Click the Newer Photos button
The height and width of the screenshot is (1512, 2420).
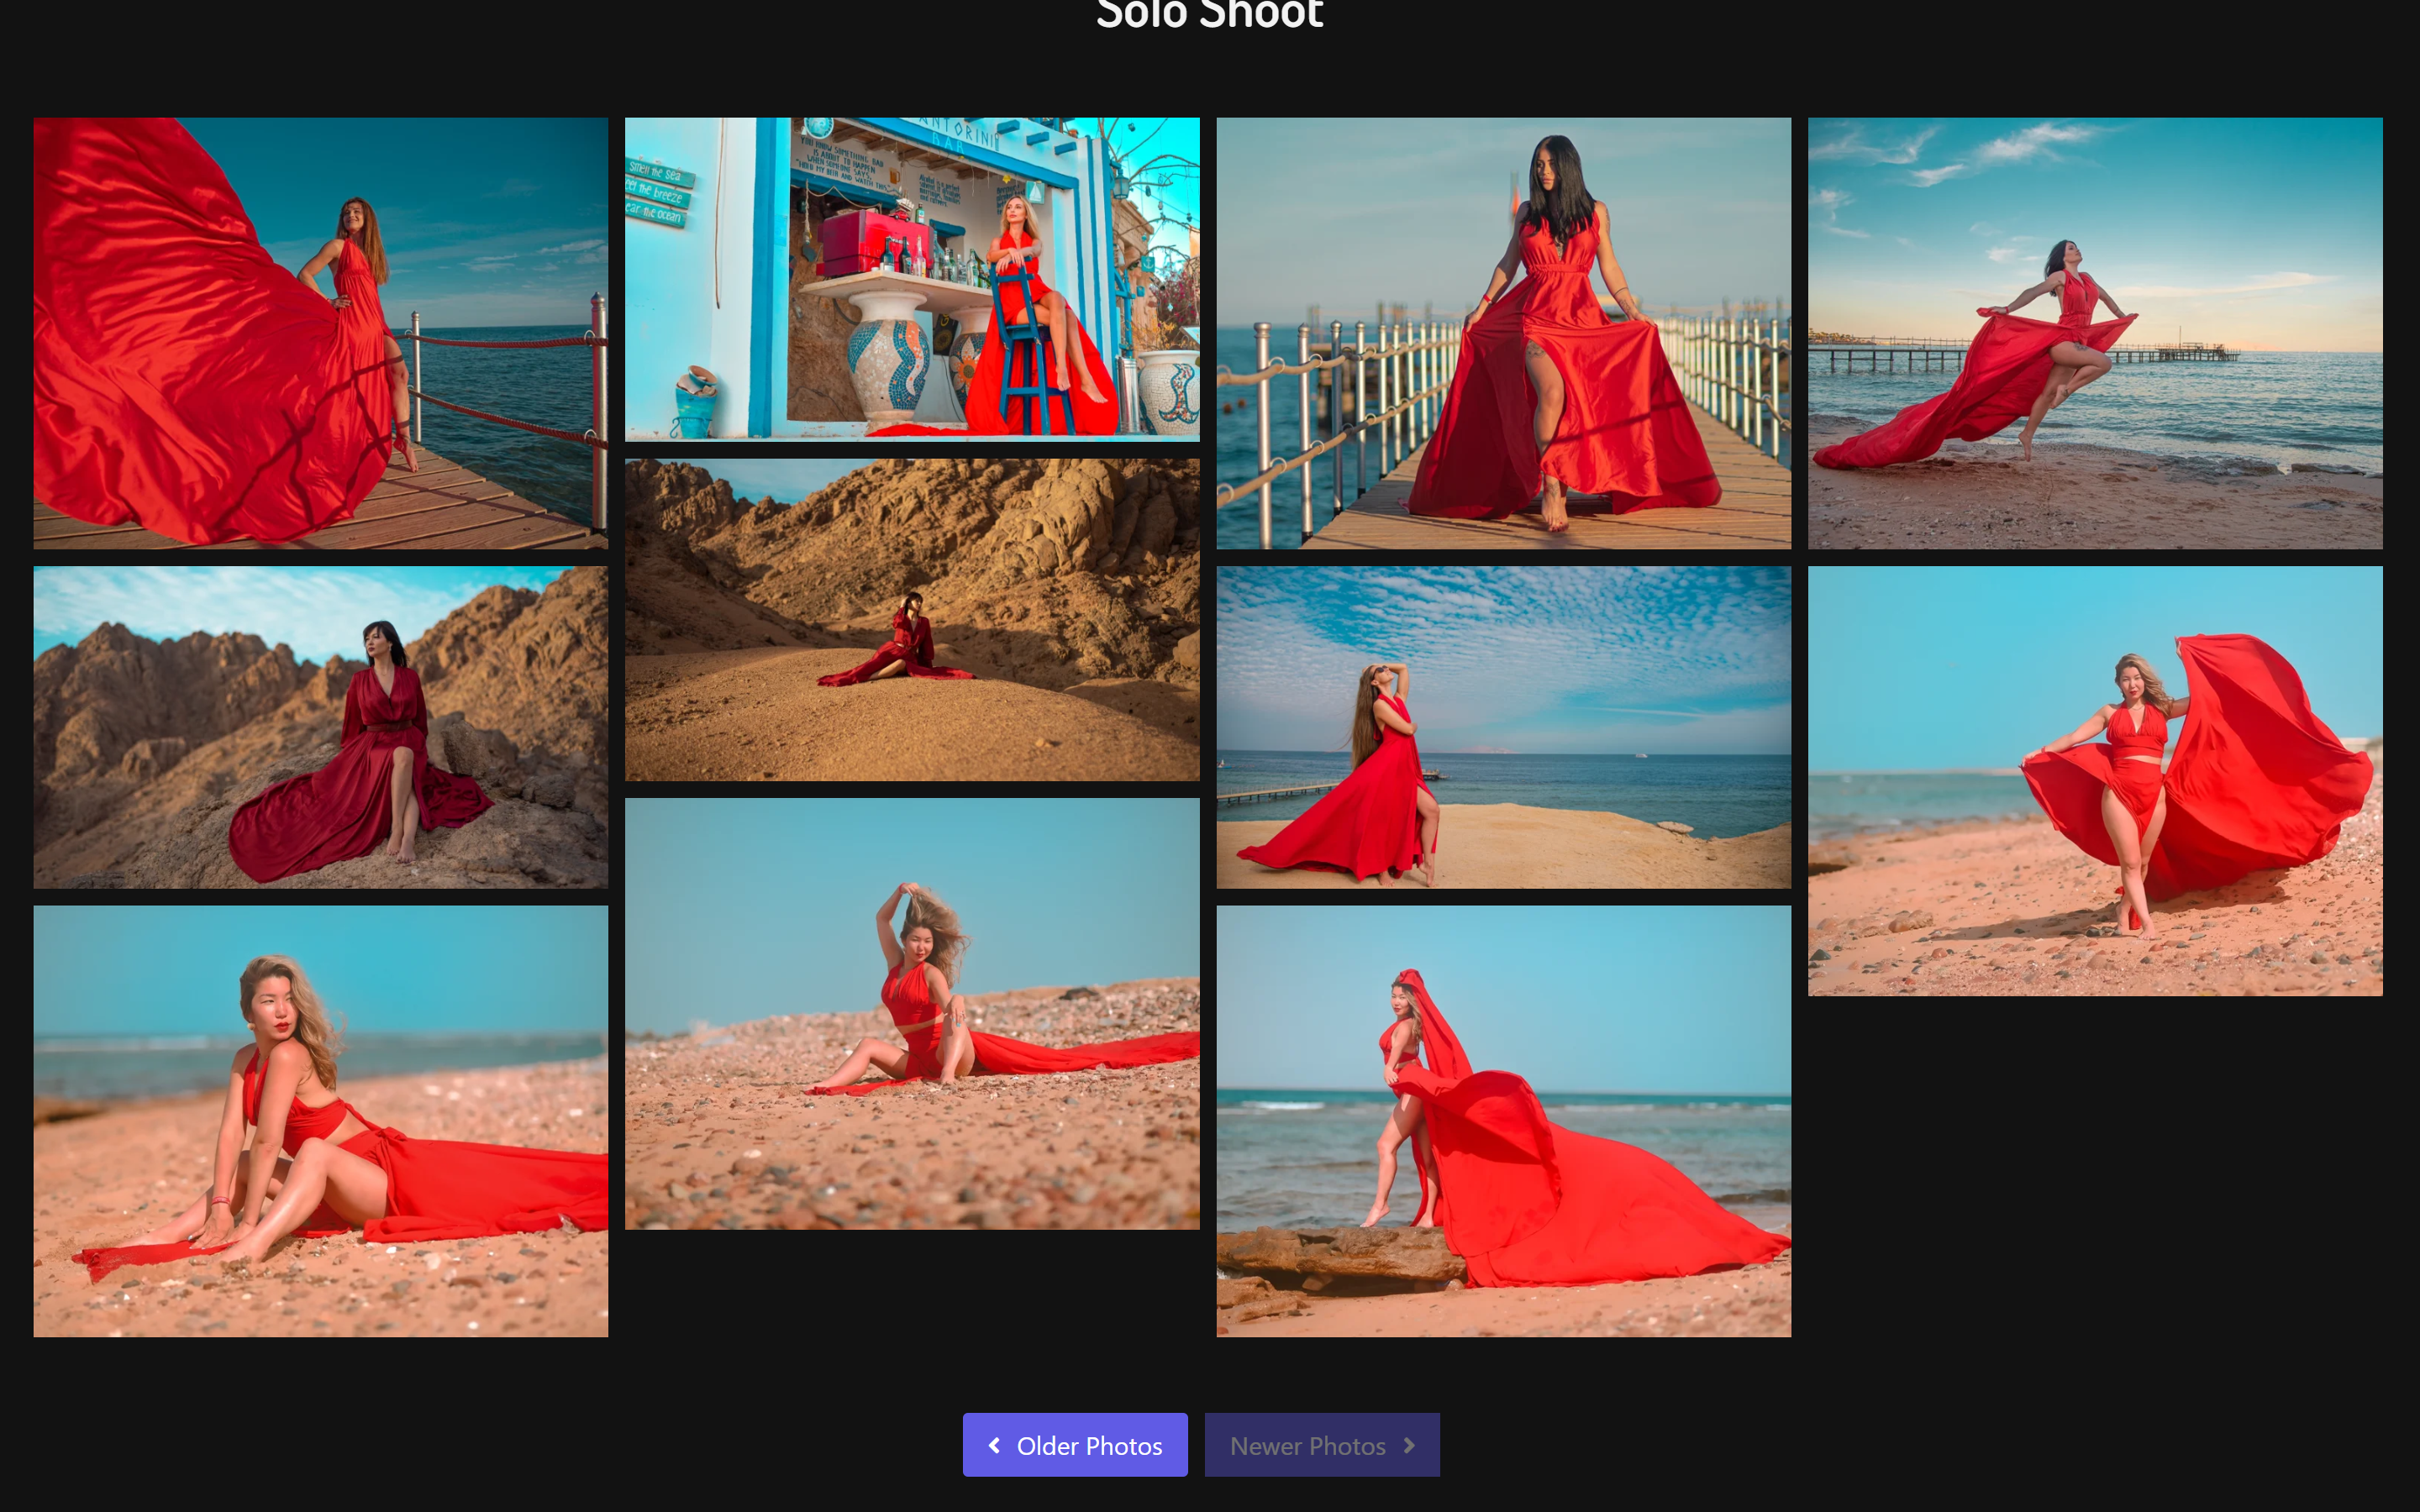coord(1322,1445)
